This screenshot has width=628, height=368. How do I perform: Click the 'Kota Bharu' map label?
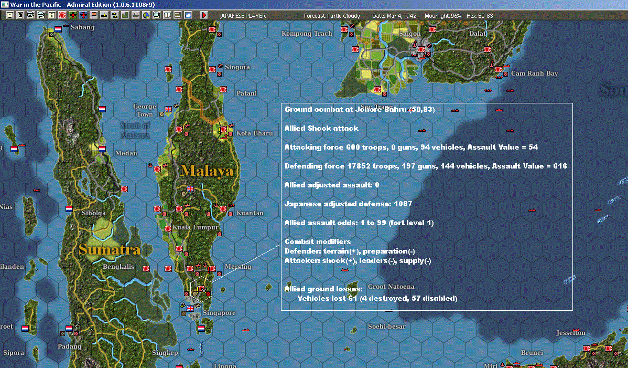tap(254, 133)
